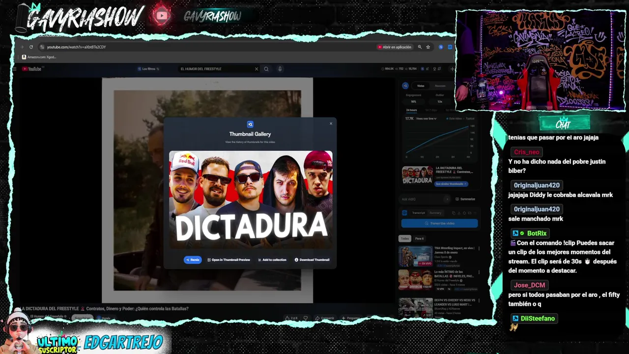Click the DICTADURA thumbnail in vidIQ panel

point(417,176)
